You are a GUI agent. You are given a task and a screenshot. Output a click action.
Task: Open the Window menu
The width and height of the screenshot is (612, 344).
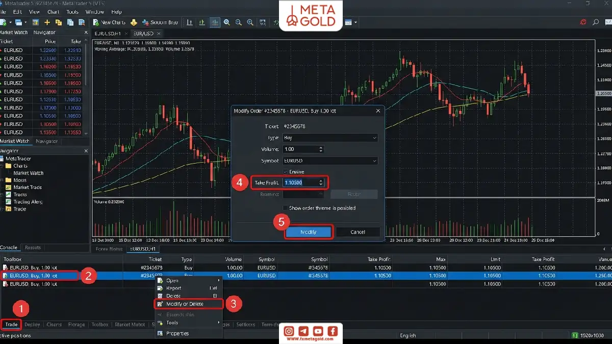(95, 12)
